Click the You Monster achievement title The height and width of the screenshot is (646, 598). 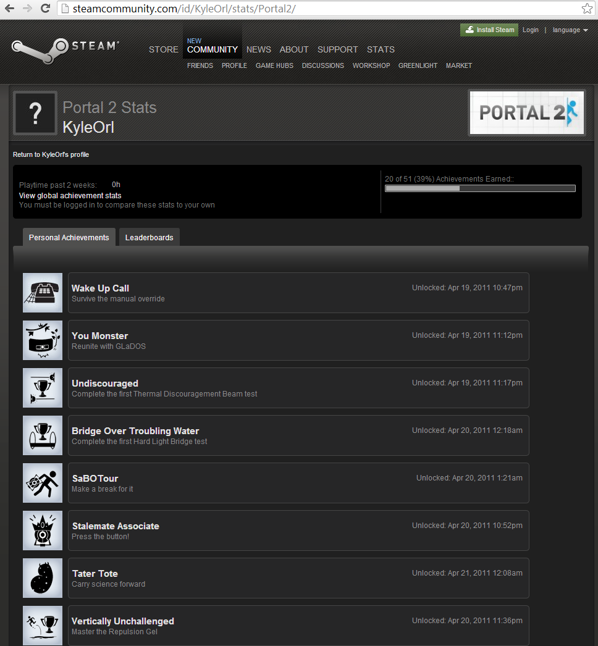click(x=99, y=336)
